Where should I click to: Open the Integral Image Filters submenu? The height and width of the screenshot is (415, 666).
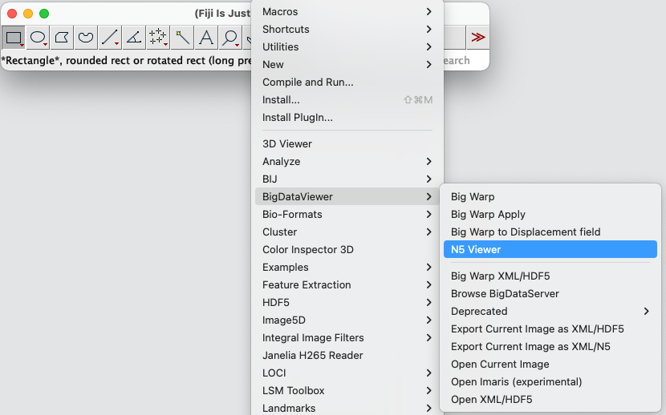pos(347,338)
